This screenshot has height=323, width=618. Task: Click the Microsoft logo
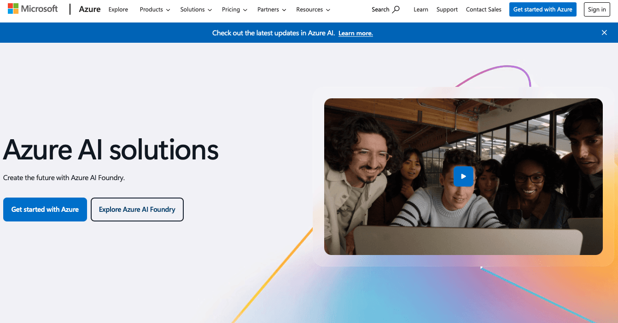click(x=32, y=8)
